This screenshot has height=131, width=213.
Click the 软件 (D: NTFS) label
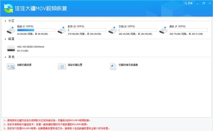pos(76,27)
